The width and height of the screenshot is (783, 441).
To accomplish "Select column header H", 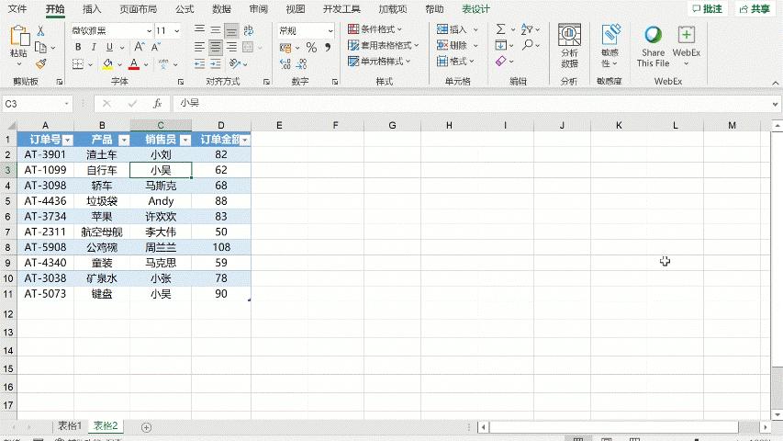I will click(449, 126).
